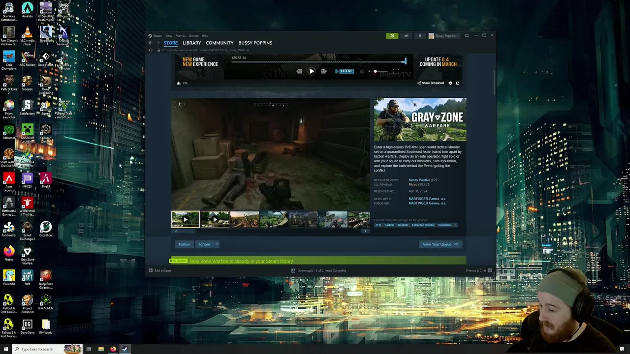This screenshot has width=630, height=354.
Task: Navigate forward in Steam
Action: (x=158, y=43)
